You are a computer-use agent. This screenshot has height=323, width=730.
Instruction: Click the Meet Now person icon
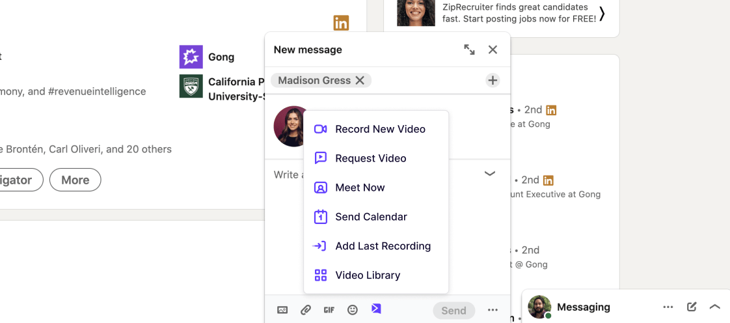[x=320, y=188]
